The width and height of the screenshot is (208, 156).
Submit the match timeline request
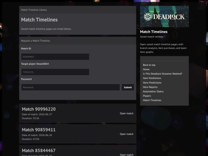(x=128, y=87)
